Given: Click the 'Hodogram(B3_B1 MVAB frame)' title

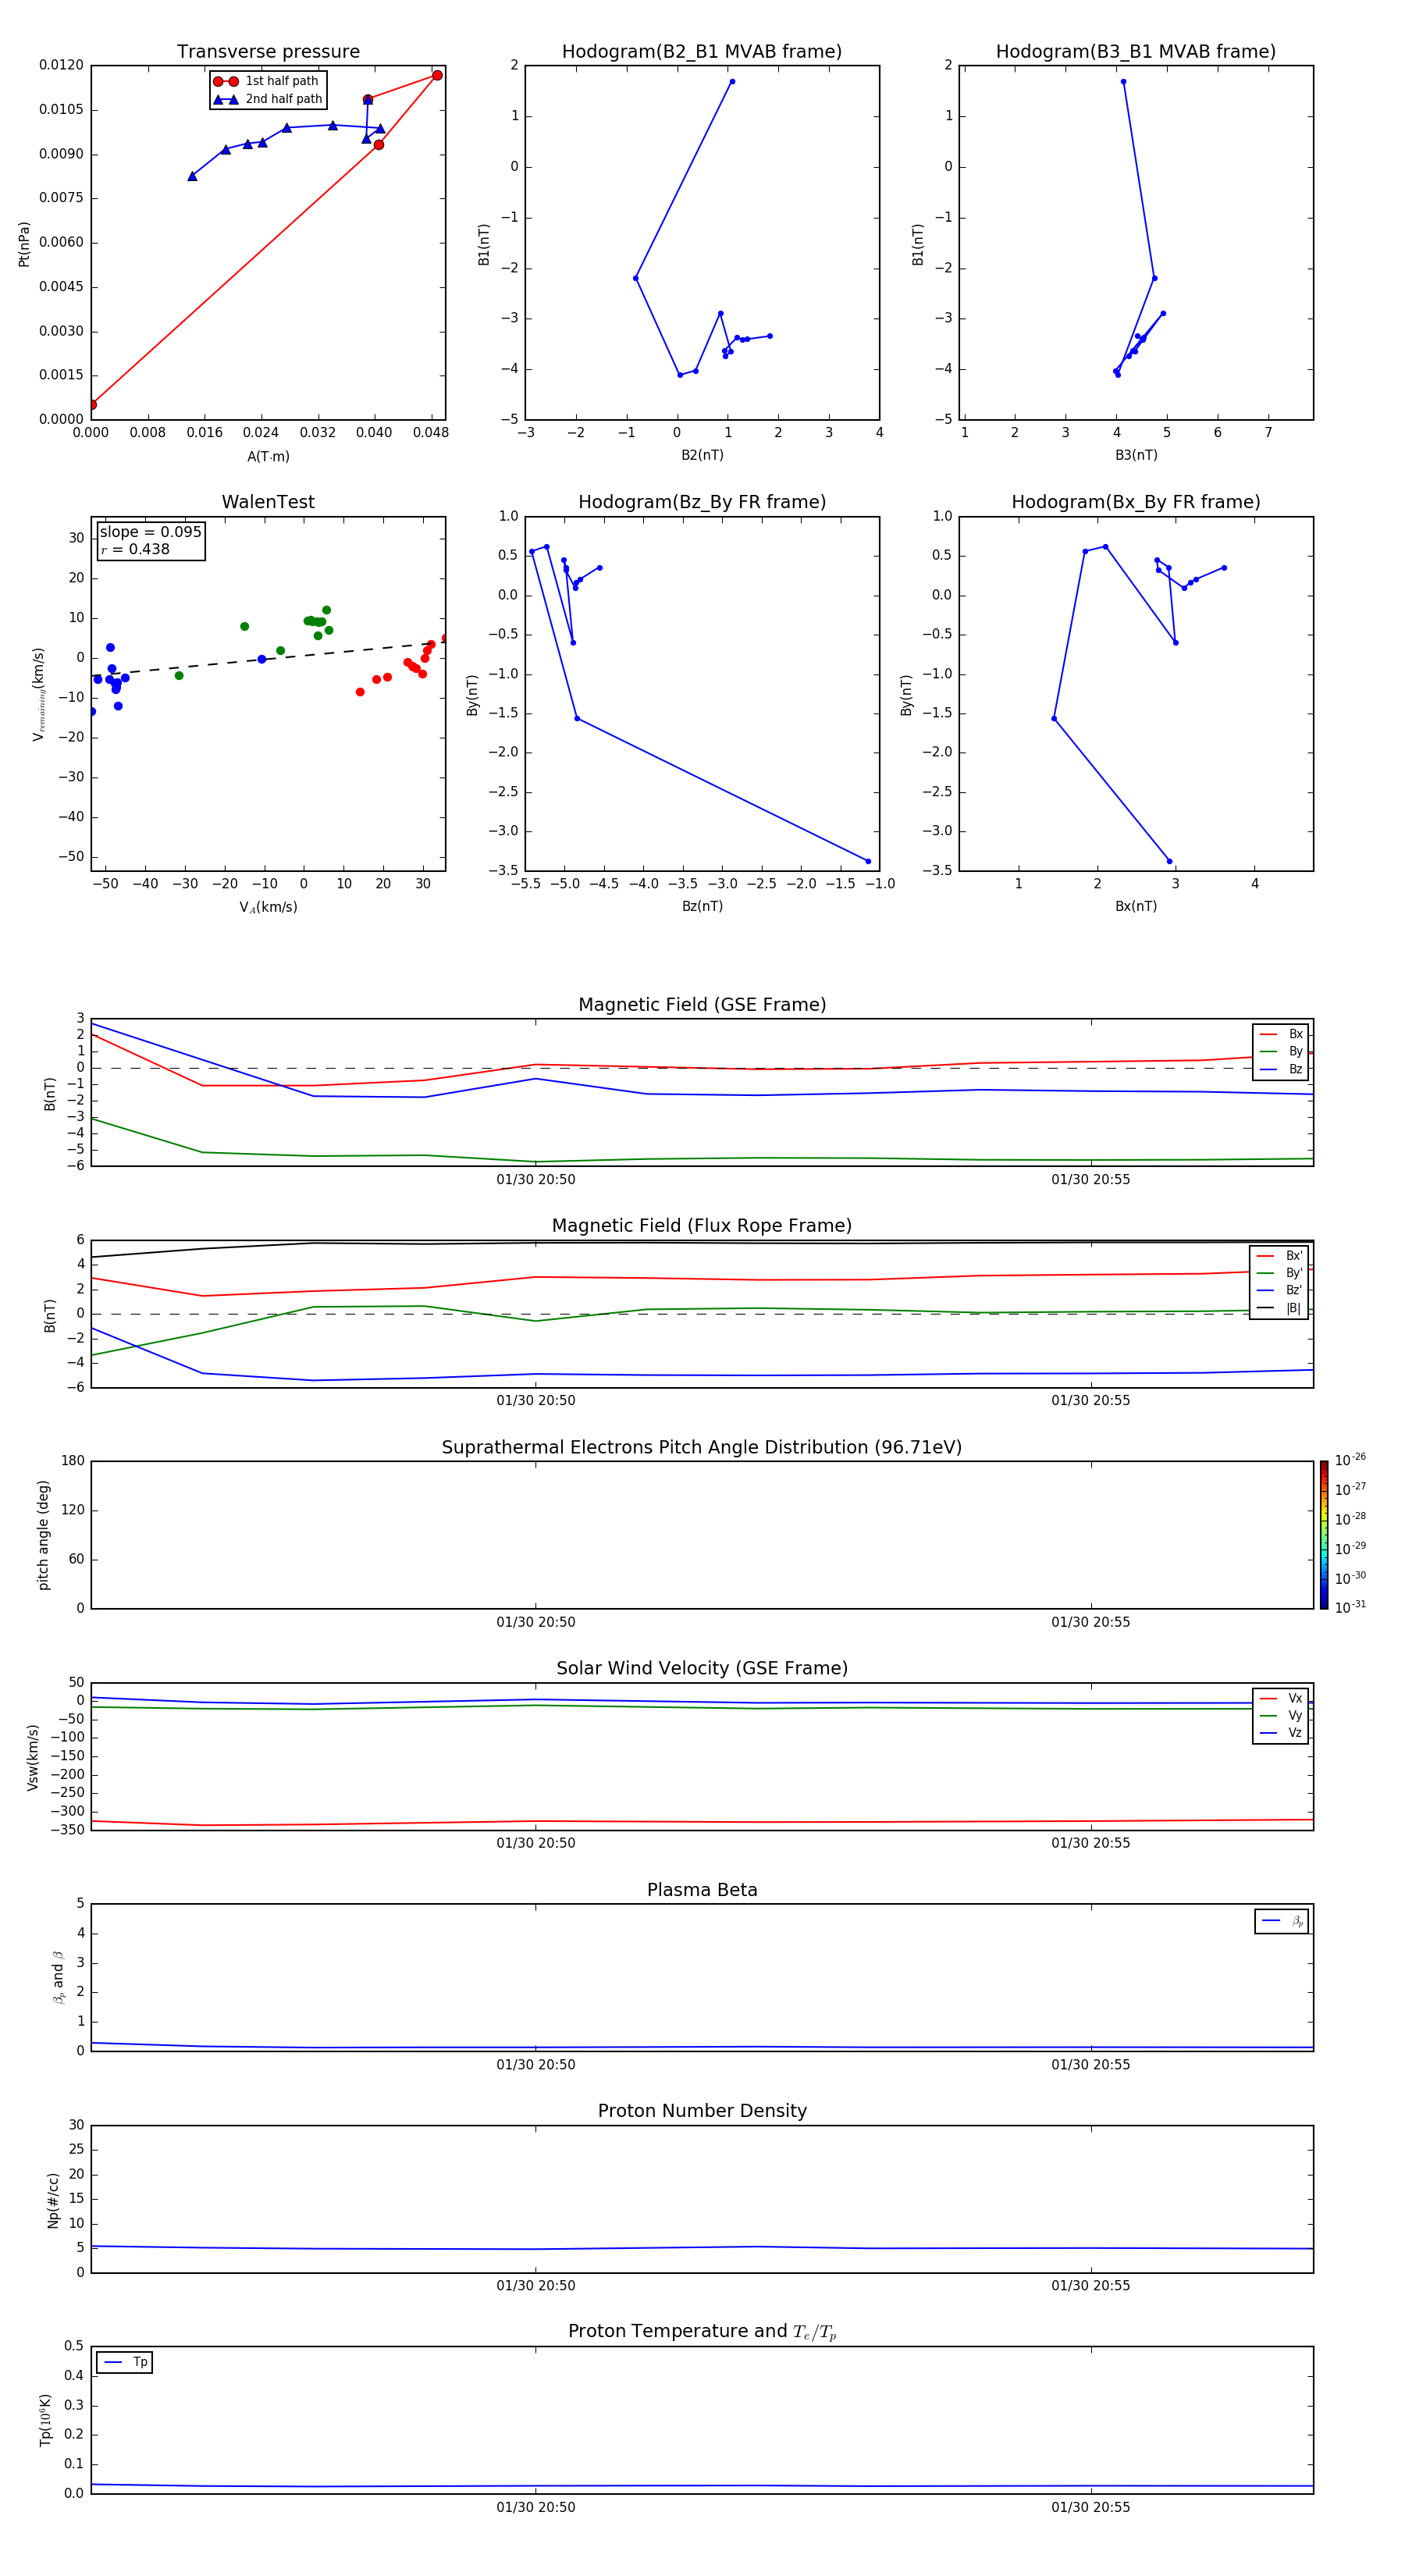Looking at the screenshot, I should [x=1135, y=52].
